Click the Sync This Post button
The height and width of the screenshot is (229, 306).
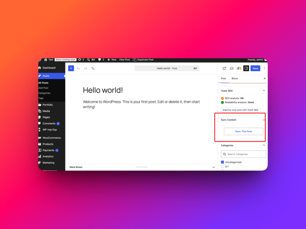[243, 131]
